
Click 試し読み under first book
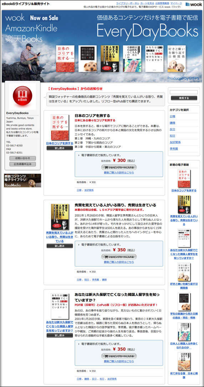click(x=60, y=148)
